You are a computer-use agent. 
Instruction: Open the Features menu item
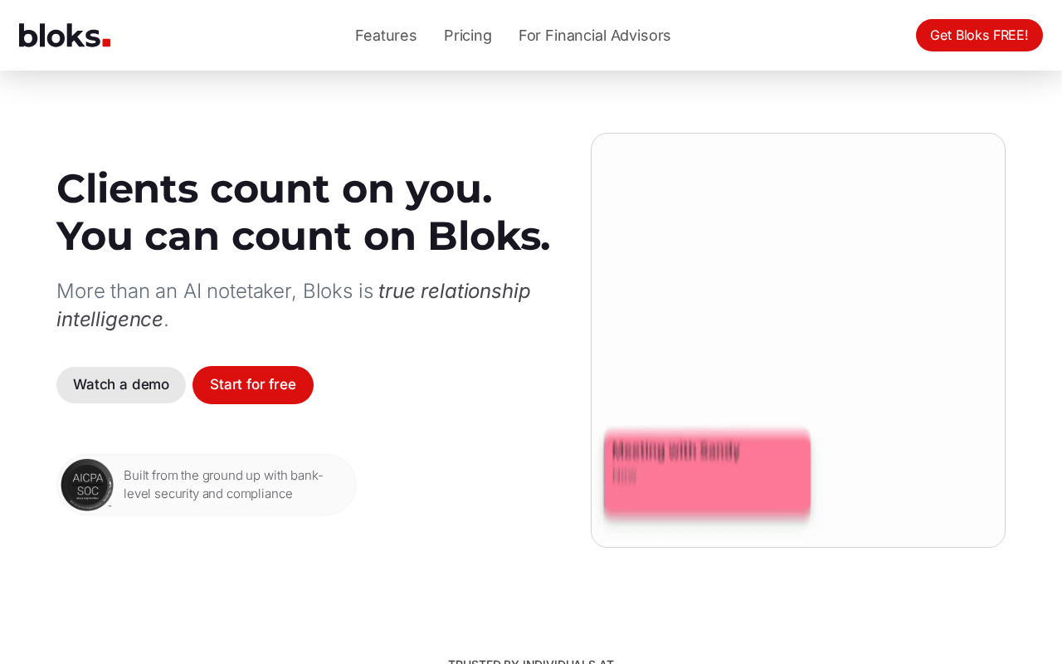coord(386,36)
